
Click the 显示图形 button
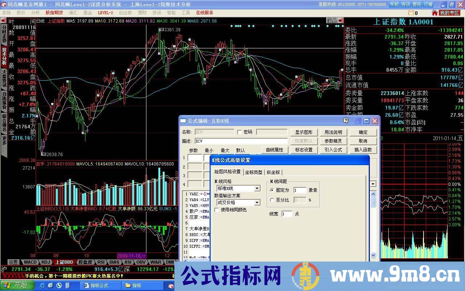tap(304, 132)
